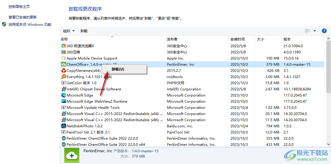Click the Apple Mobile Device Support icon

(64, 58)
